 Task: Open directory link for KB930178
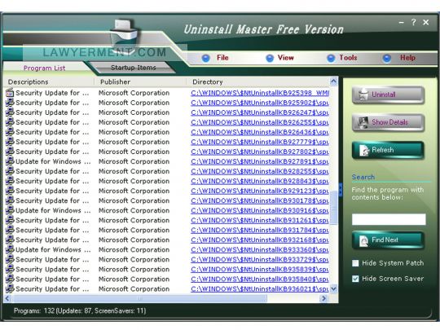[x=260, y=200]
